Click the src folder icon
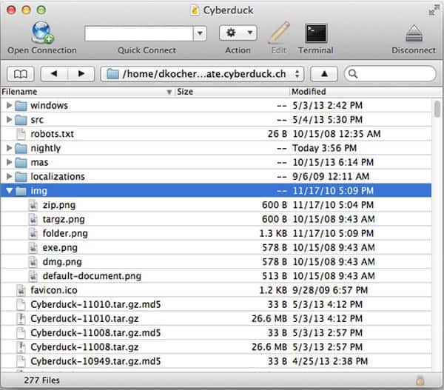 tap(21, 120)
